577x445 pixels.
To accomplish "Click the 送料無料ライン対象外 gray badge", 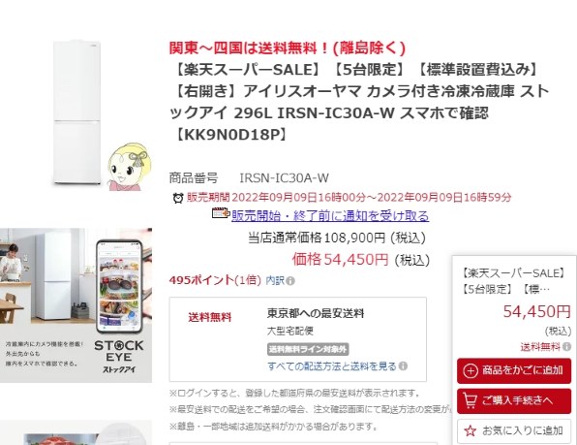I will coord(308,349).
